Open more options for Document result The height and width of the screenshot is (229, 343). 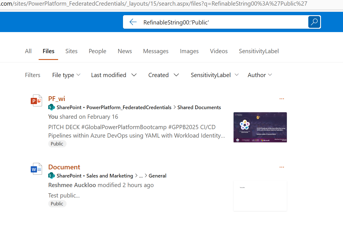pos(282,167)
